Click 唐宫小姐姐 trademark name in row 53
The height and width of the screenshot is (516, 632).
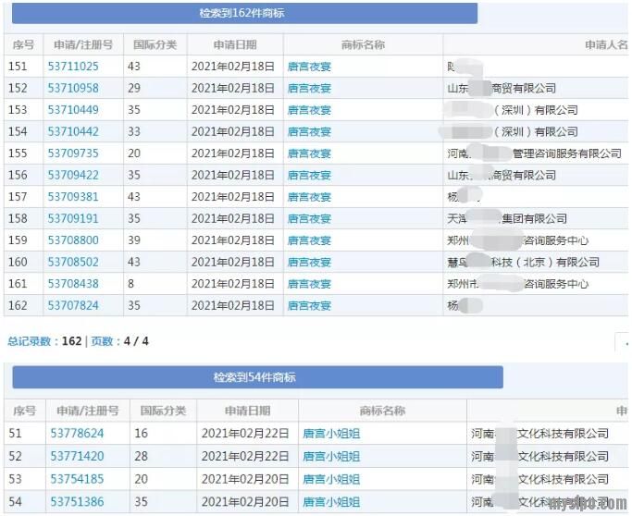330,479
